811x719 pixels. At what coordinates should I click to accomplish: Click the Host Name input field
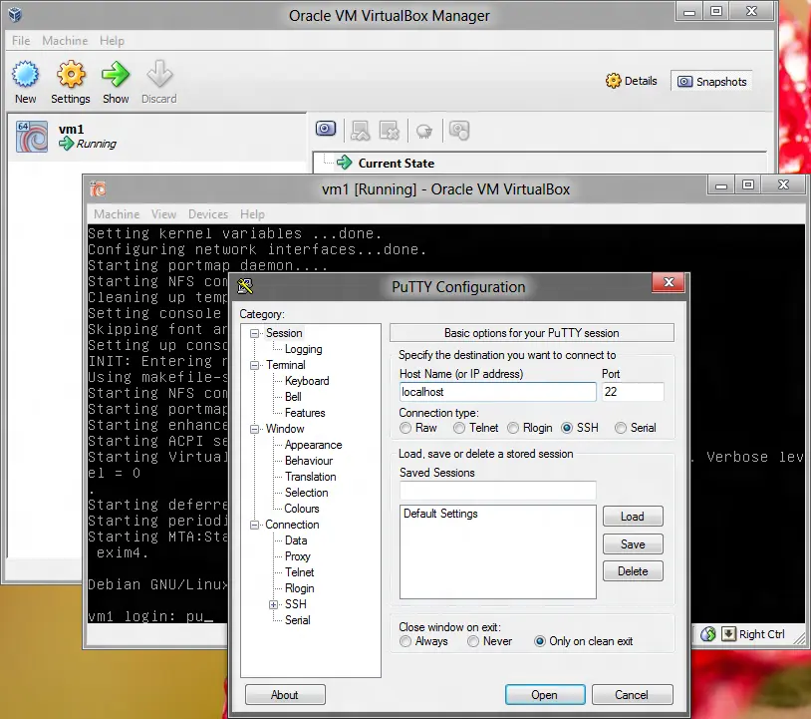tap(497, 392)
